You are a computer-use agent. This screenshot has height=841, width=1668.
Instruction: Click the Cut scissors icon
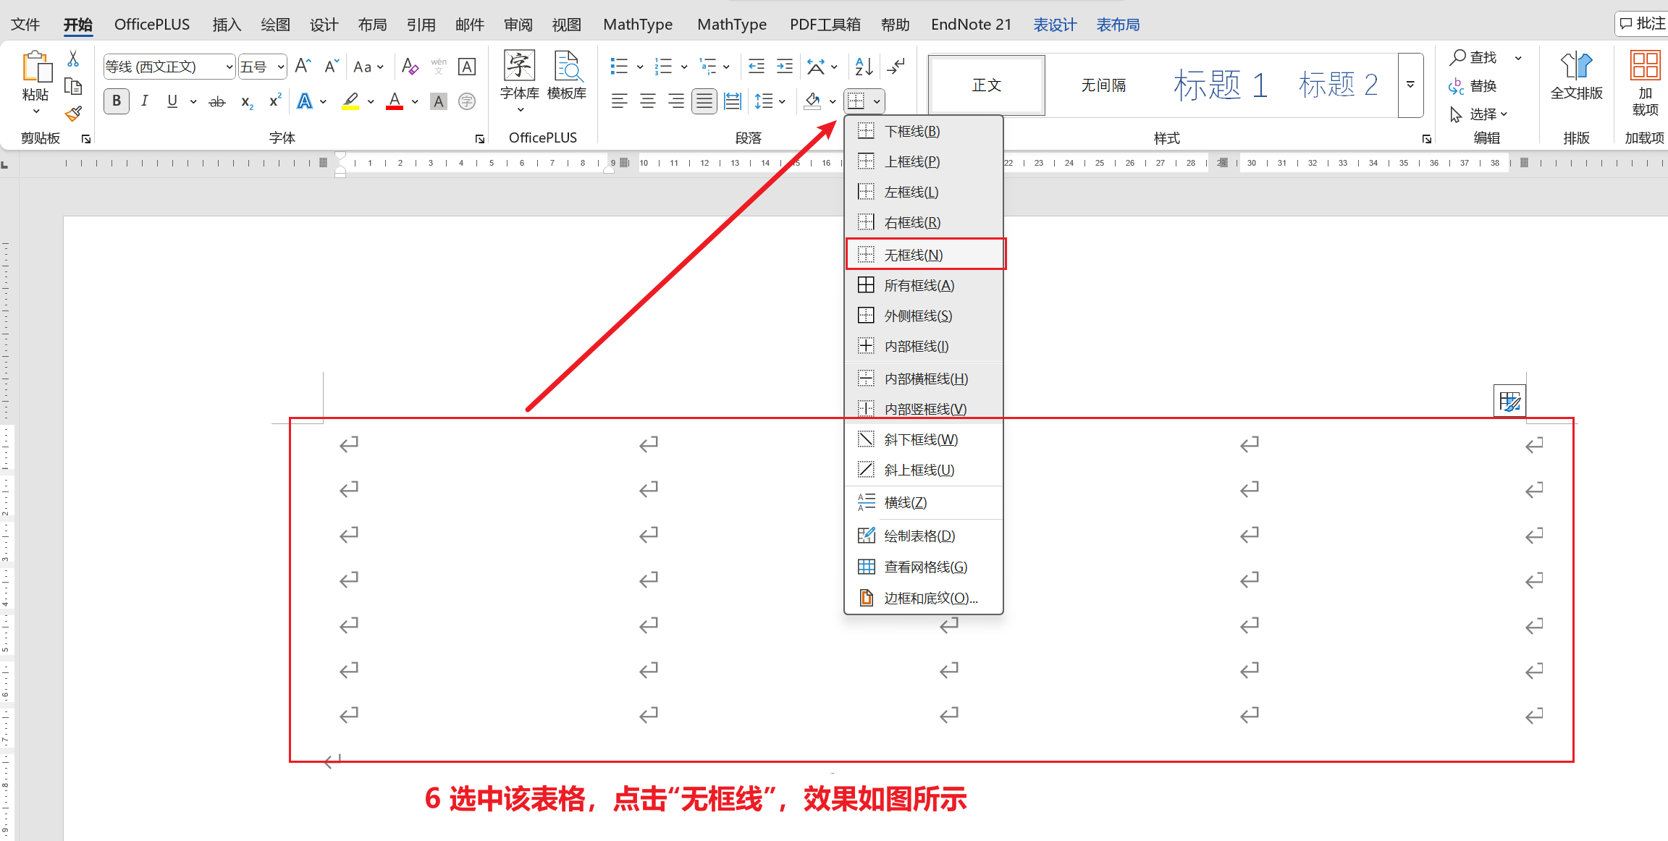click(x=73, y=59)
